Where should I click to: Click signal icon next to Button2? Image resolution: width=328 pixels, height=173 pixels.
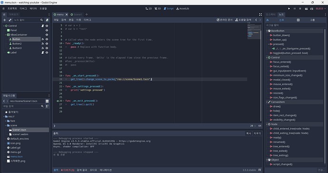43,44
